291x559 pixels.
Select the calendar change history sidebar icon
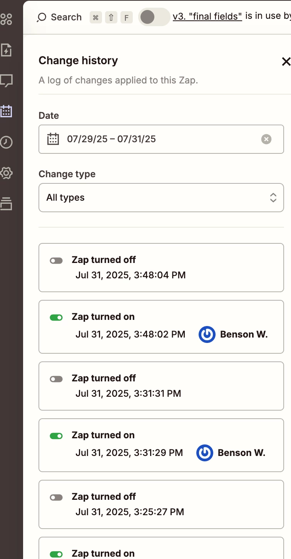(x=6, y=111)
